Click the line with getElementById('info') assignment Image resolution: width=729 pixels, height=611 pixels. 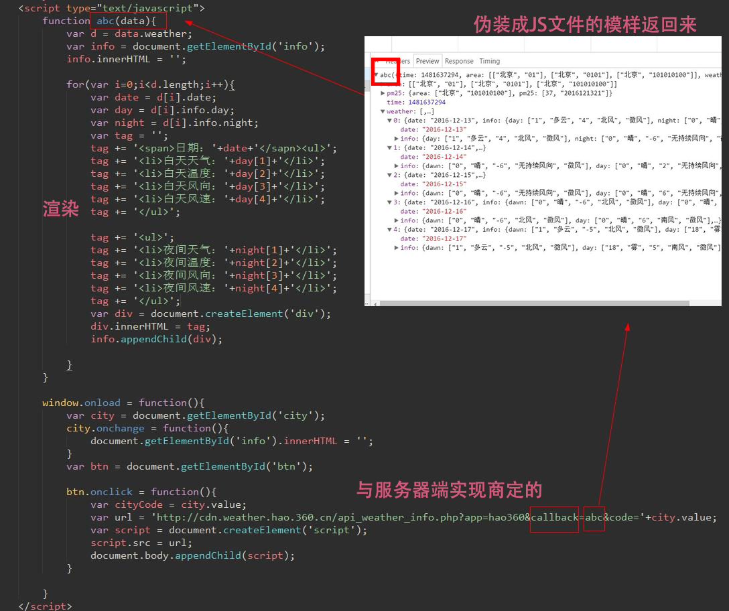pyautogui.click(x=195, y=46)
